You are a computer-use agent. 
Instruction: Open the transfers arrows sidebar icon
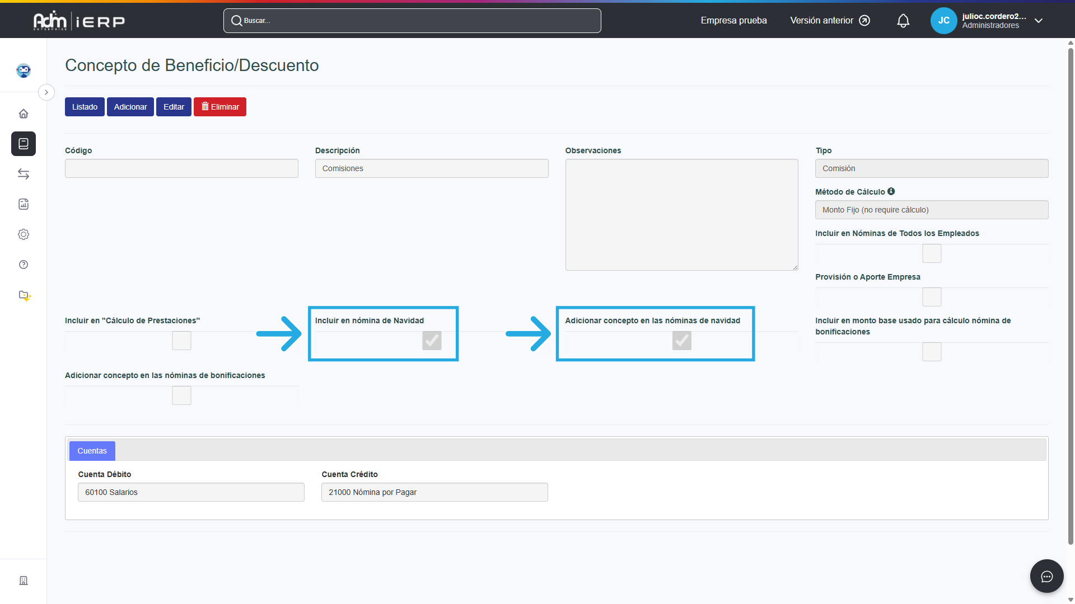24,174
